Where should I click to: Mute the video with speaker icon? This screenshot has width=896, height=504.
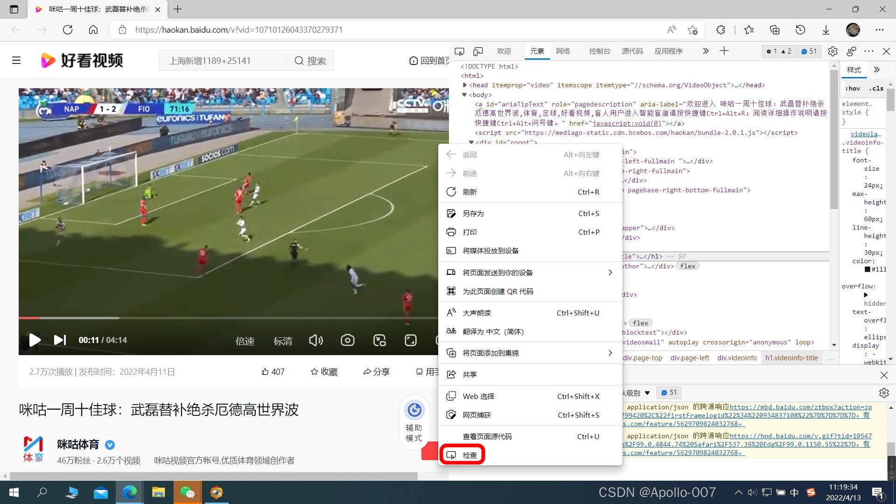pyautogui.click(x=316, y=340)
